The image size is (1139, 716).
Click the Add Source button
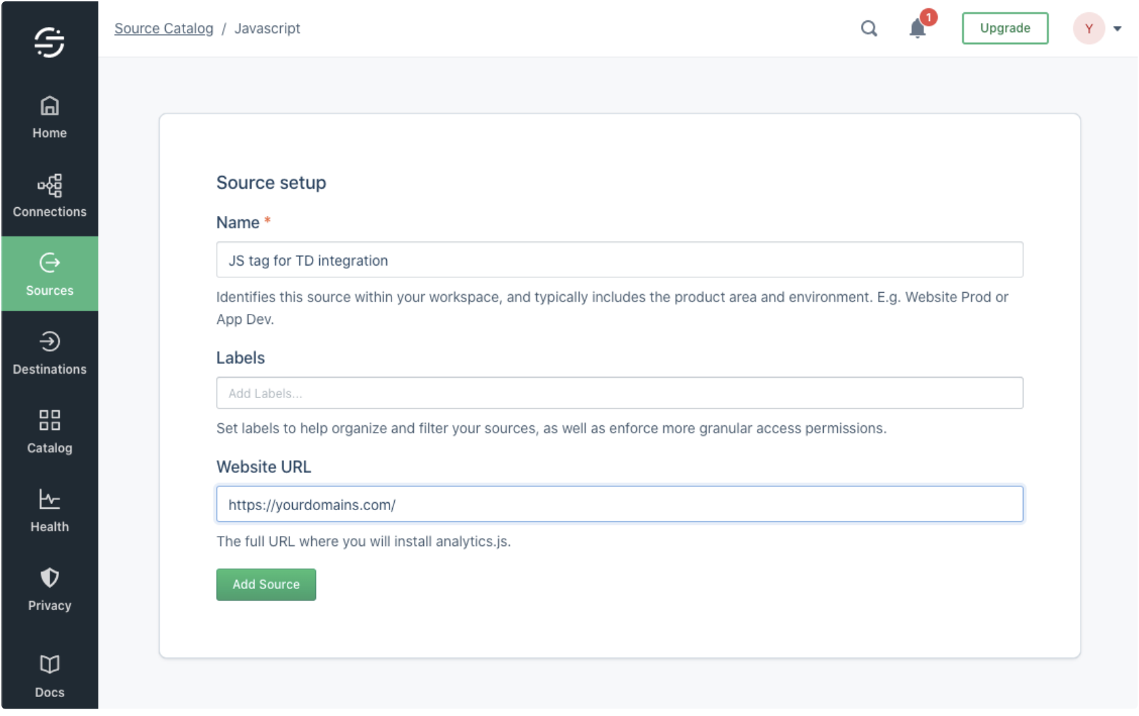(x=266, y=584)
